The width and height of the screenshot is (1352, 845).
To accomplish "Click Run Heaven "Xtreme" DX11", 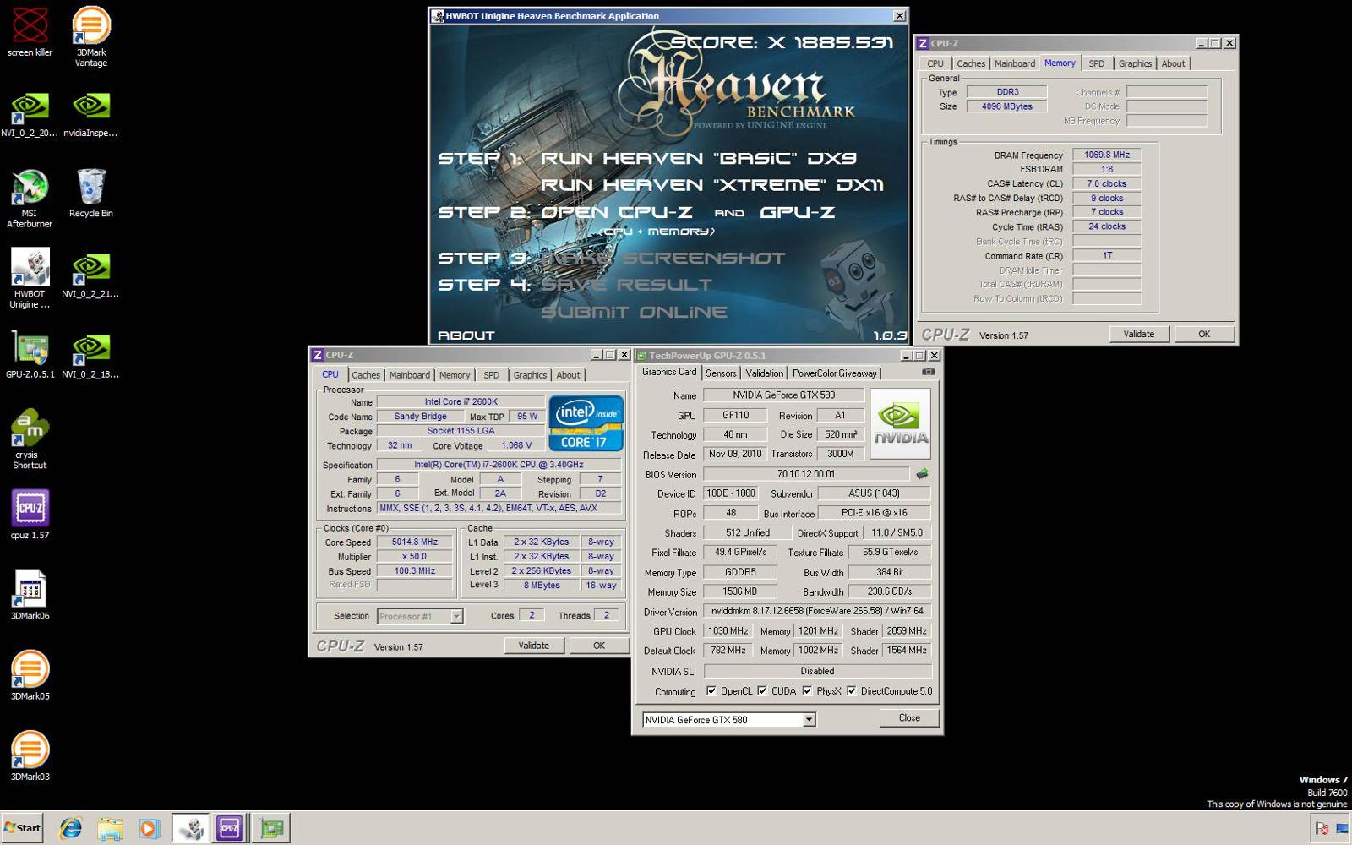I will (x=712, y=184).
